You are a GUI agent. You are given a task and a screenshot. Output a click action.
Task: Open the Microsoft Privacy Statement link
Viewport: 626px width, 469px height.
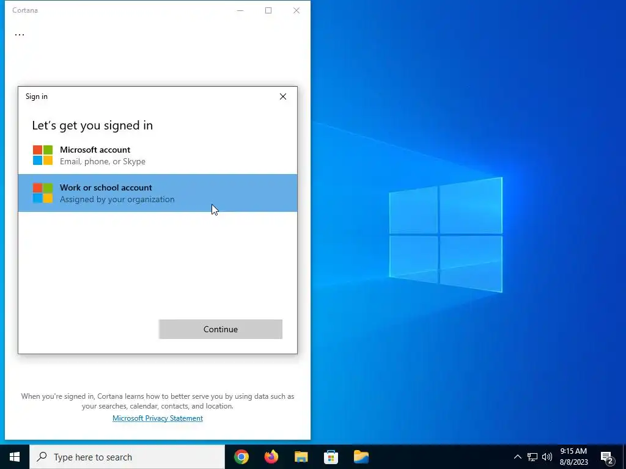(158, 418)
